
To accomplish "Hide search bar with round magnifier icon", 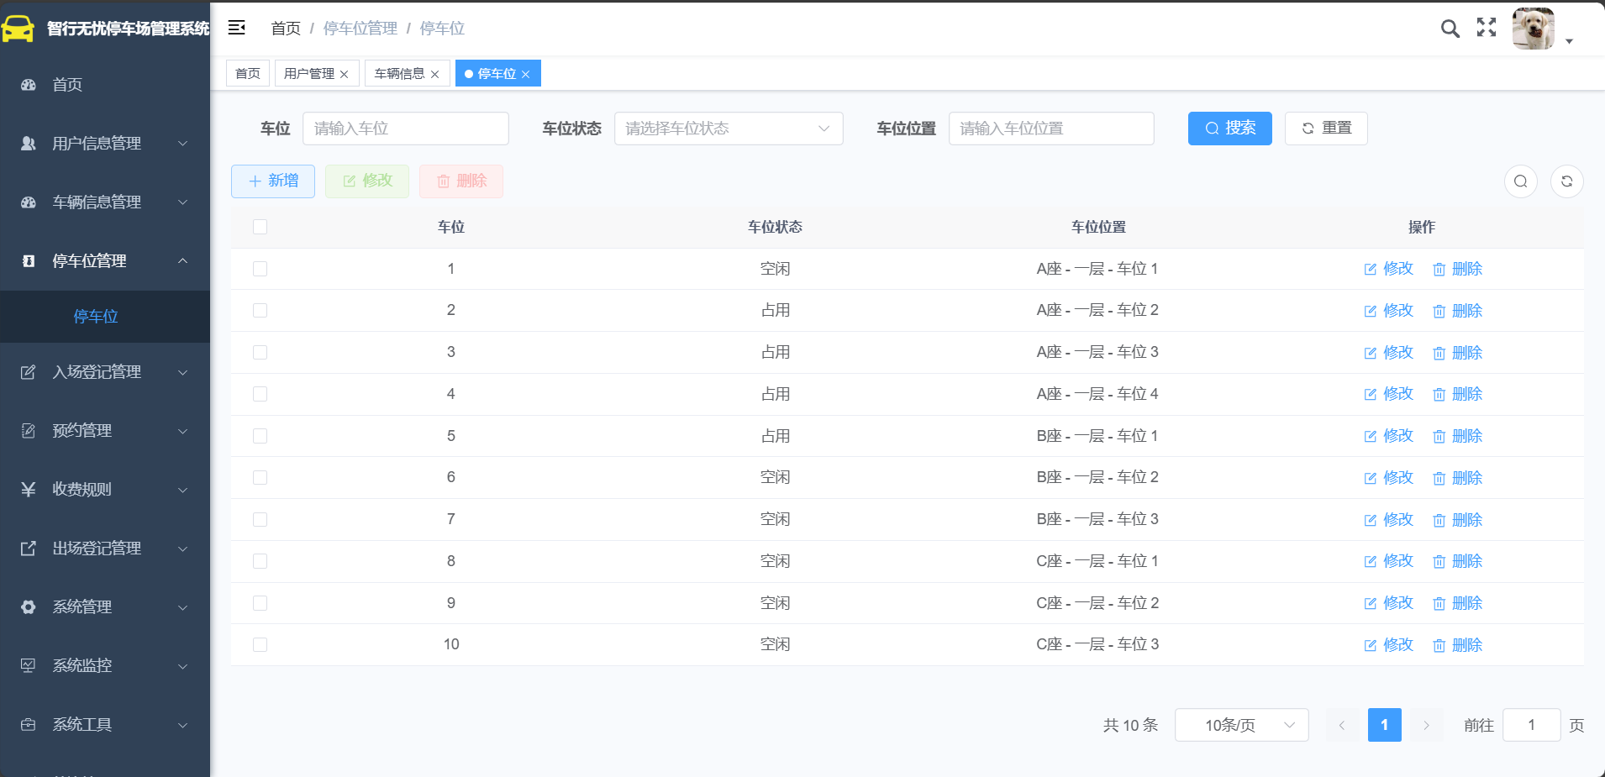I will tap(1521, 181).
